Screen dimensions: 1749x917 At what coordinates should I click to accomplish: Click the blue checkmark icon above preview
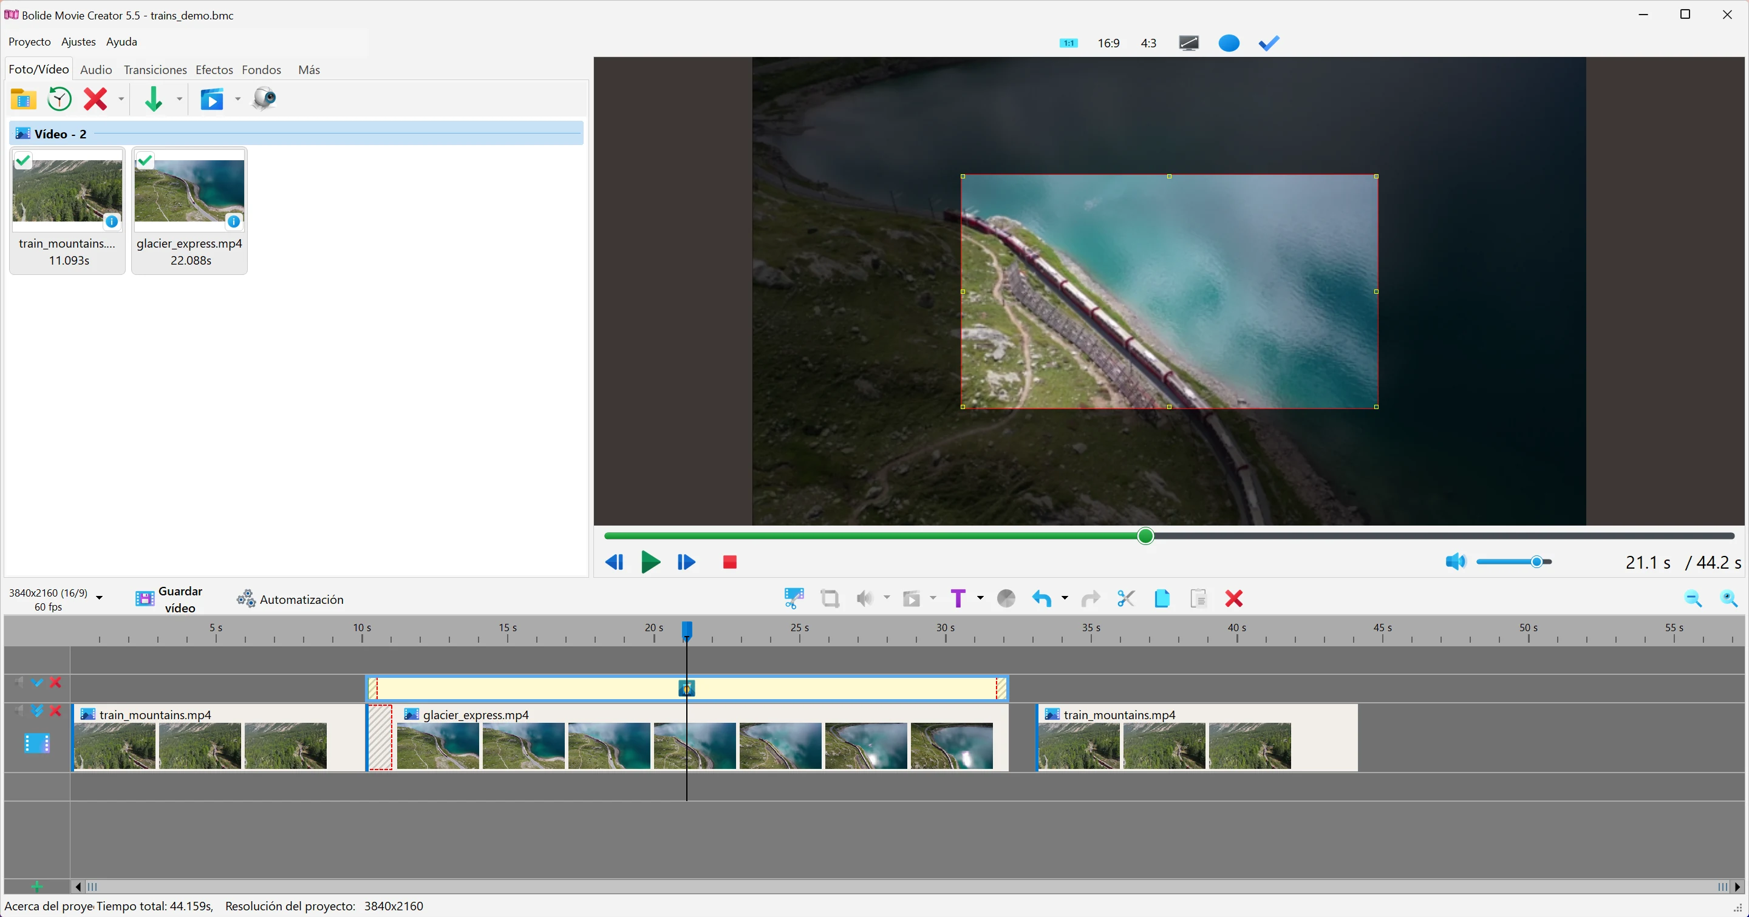pyautogui.click(x=1269, y=44)
